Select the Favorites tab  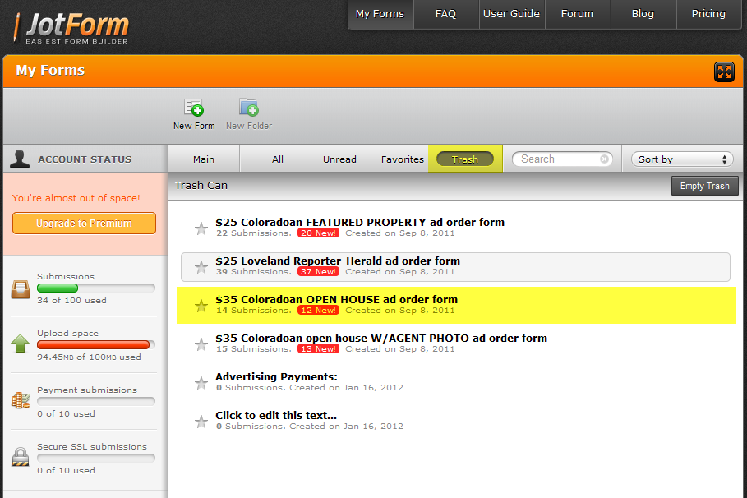point(403,159)
